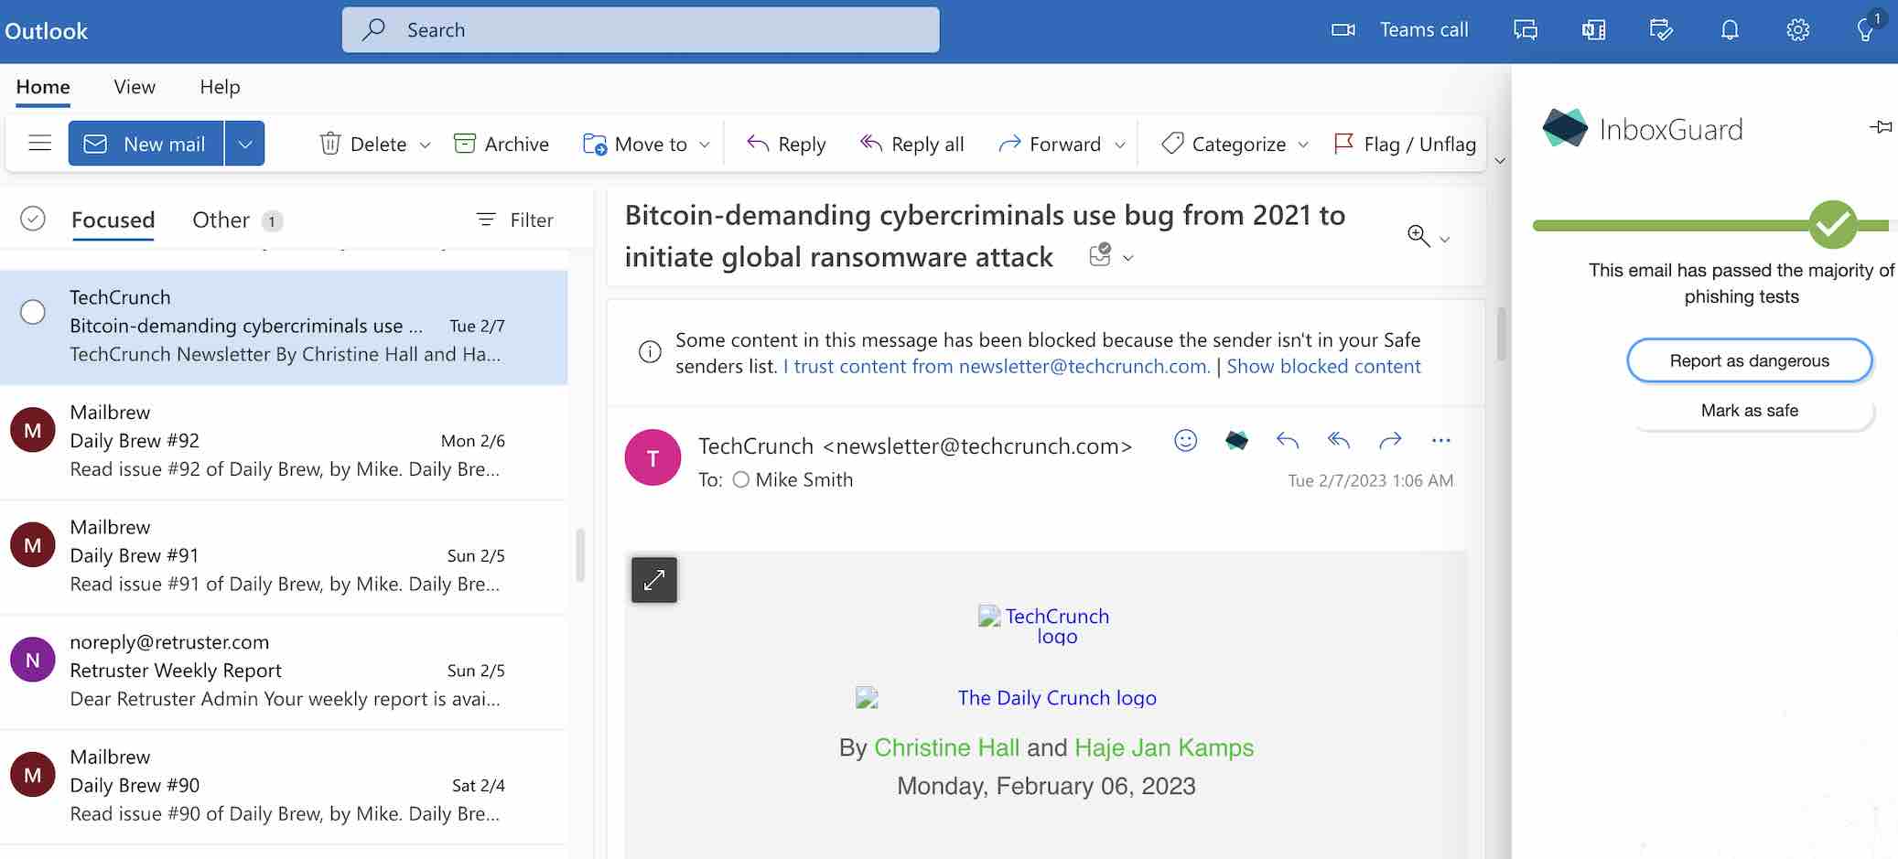This screenshot has height=859, width=1898.
Task: Click Report as dangerous button
Action: pos(1749,360)
